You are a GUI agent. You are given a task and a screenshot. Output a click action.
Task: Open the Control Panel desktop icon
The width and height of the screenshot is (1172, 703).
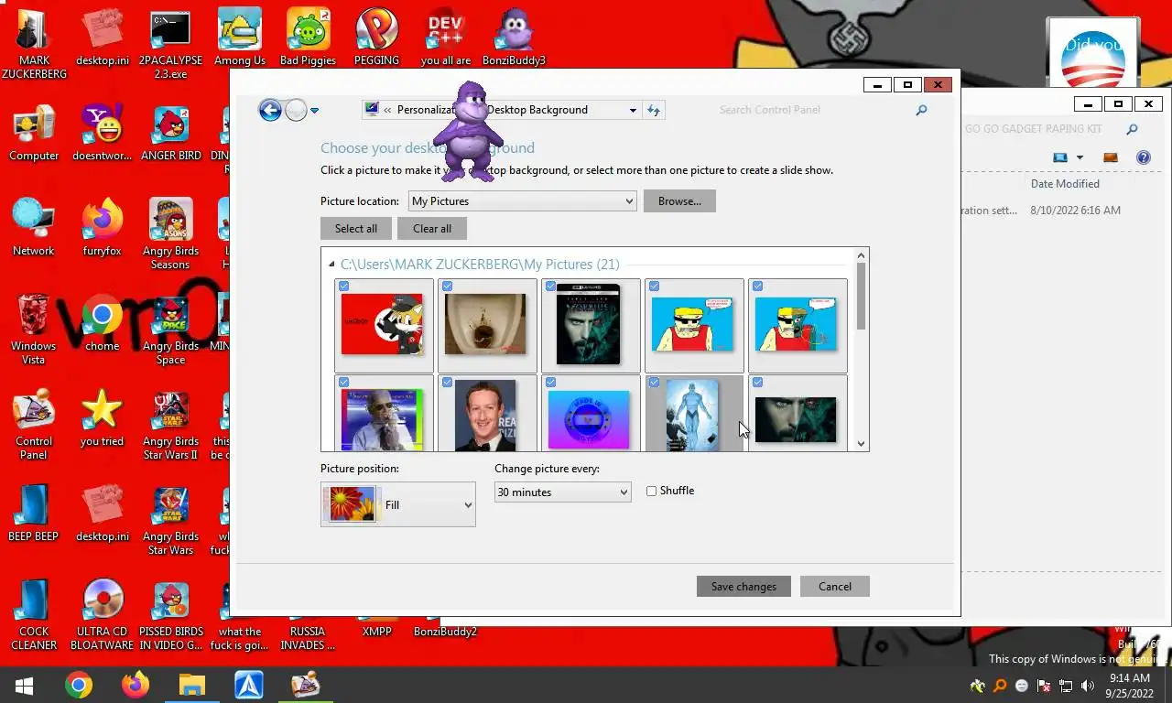[34, 425]
